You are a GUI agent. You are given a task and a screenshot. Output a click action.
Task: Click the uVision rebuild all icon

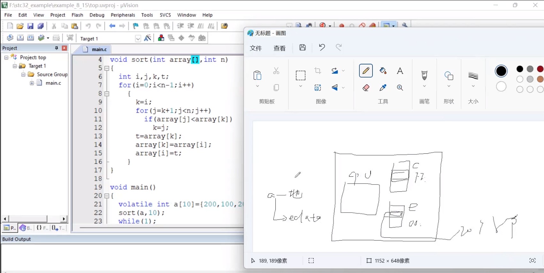31,38
